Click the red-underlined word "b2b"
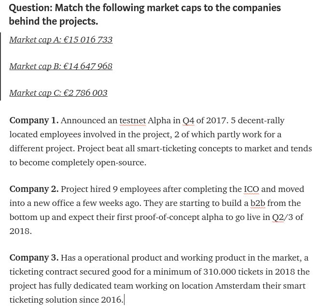Screen dimensions: 319x307 (258, 203)
